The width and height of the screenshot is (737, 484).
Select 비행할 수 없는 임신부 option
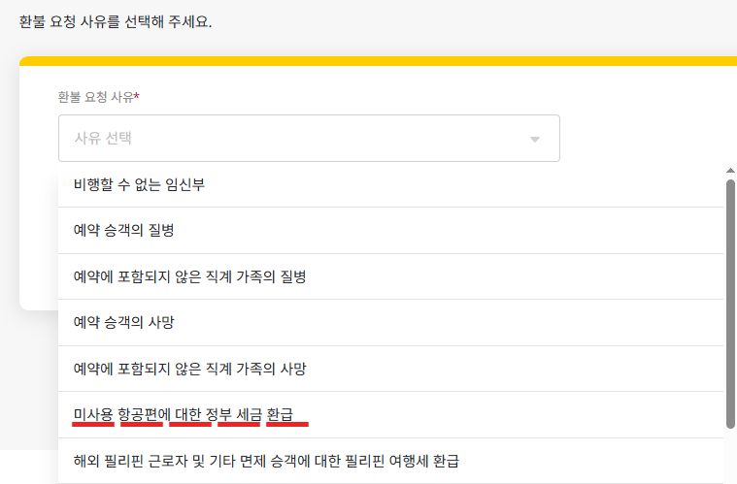point(390,184)
